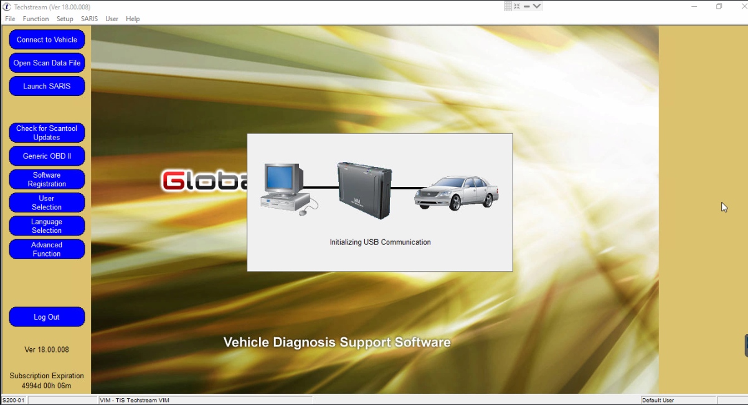Open the Setup menu
This screenshot has width=748, height=405.
(x=65, y=19)
